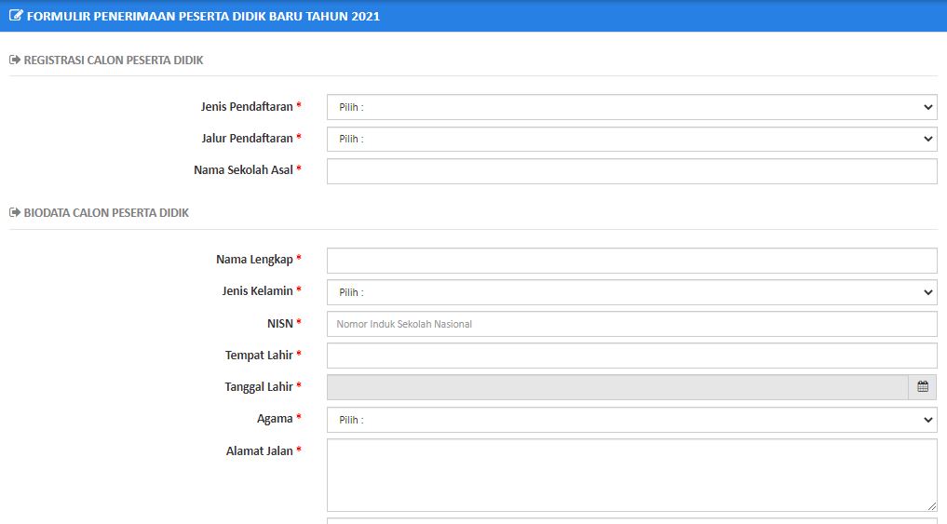
Task: Click the Agama field label
Action: click(x=275, y=419)
